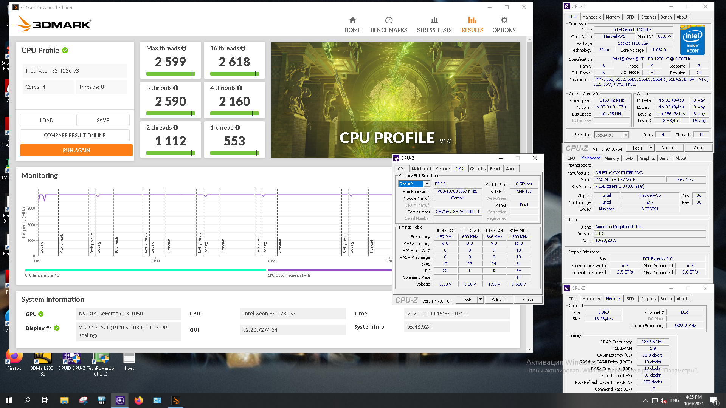
Task: Switch to About tab in bottom CPU-Z window
Action: 682,299
